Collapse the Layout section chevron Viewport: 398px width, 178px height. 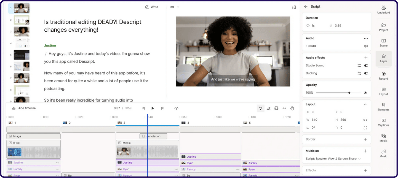tap(365, 104)
